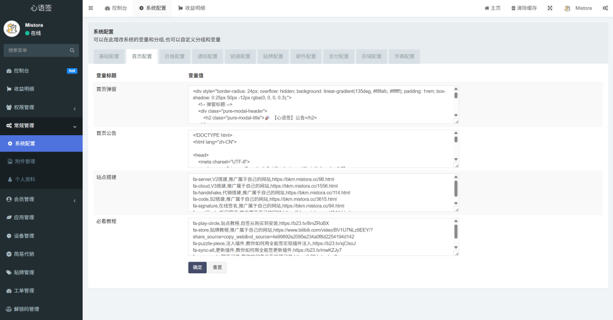Screen dimensions: 613x320
Task: Click resize handle of 首页弹窗 textarea
Action: click(456, 121)
